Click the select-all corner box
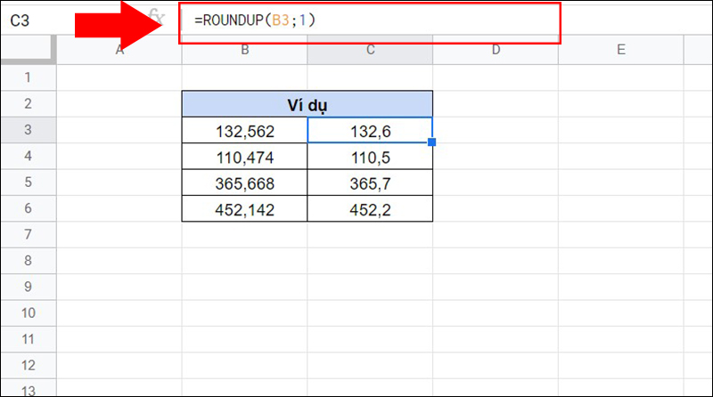Screen dimensions: 713x397 (x=29, y=50)
